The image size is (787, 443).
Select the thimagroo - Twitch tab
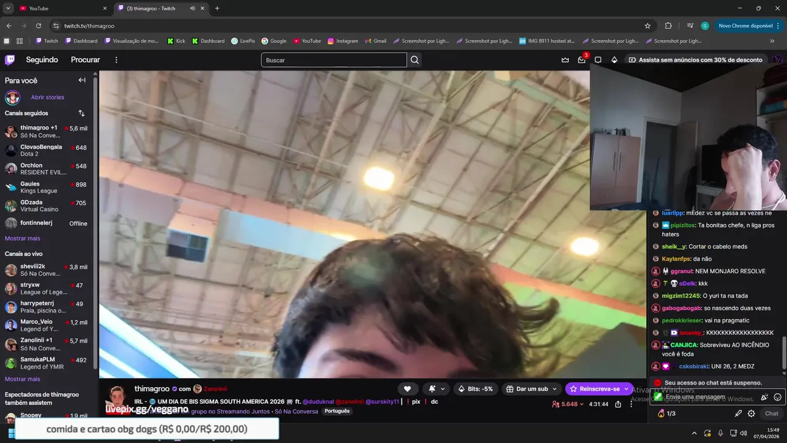tap(161, 9)
